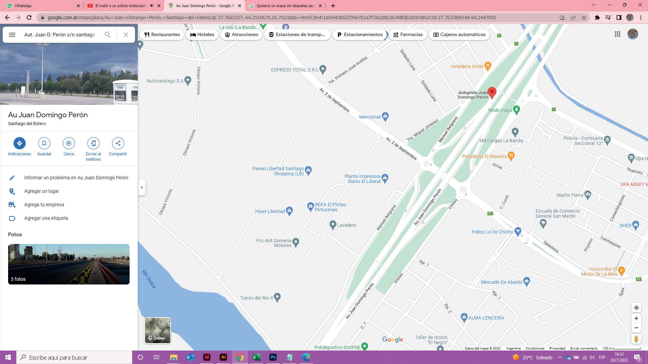
Task: Click the Indicaciones directions icon
Action: click(x=20, y=143)
